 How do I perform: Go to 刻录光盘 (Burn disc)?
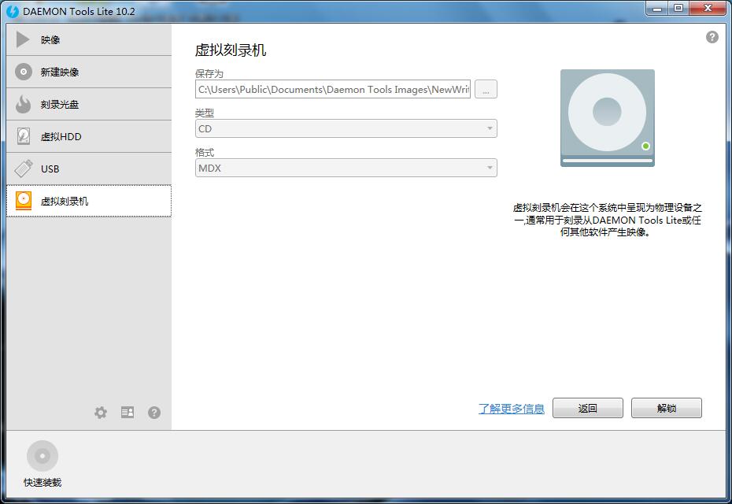pos(89,104)
